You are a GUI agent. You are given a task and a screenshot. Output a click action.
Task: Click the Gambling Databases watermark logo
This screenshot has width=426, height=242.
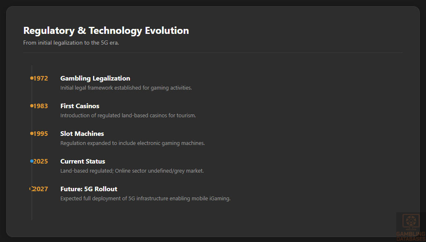(x=411, y=227)
